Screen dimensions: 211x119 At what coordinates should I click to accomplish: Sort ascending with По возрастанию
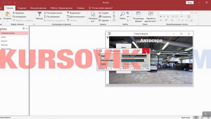pos(53,13)
